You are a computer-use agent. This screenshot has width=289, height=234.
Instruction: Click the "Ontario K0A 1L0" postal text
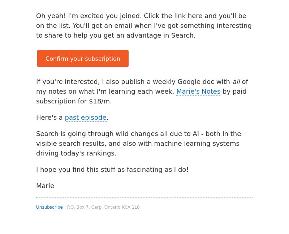coord(122,207)
